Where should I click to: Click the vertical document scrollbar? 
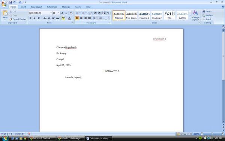pyautogui.click(x=223, y=56)
